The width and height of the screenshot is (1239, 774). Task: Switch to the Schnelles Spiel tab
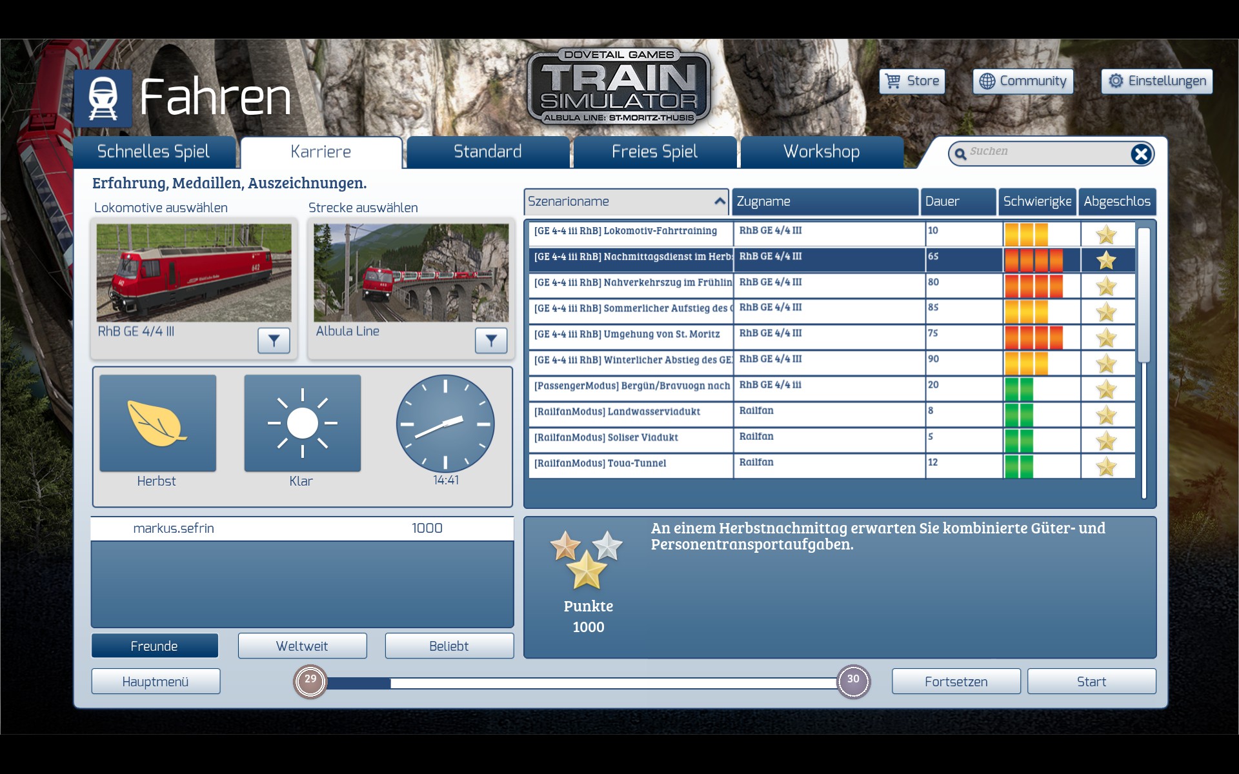tap(154, 152)
